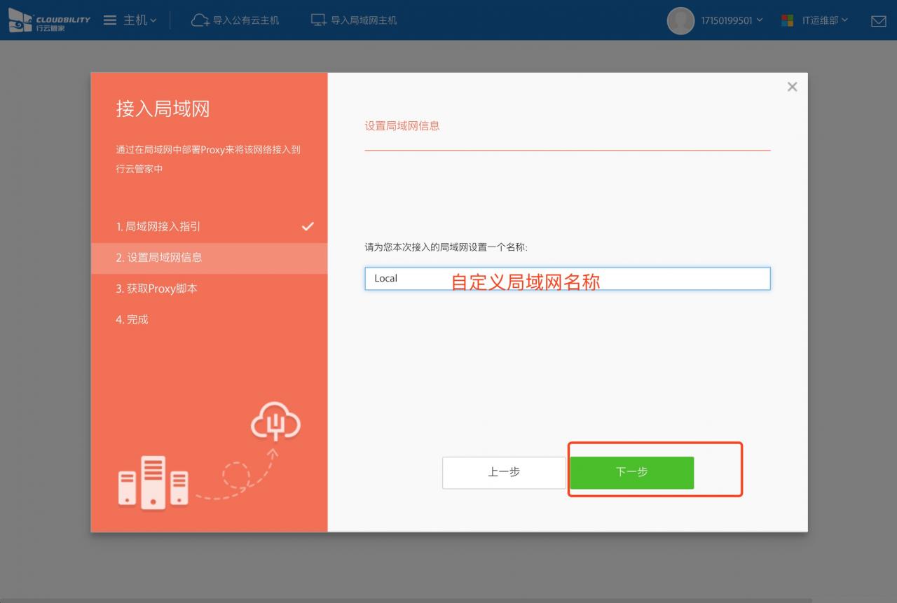Click the 上一步 button
Screen dimensions: 897x603
click(x=503, y=472)
